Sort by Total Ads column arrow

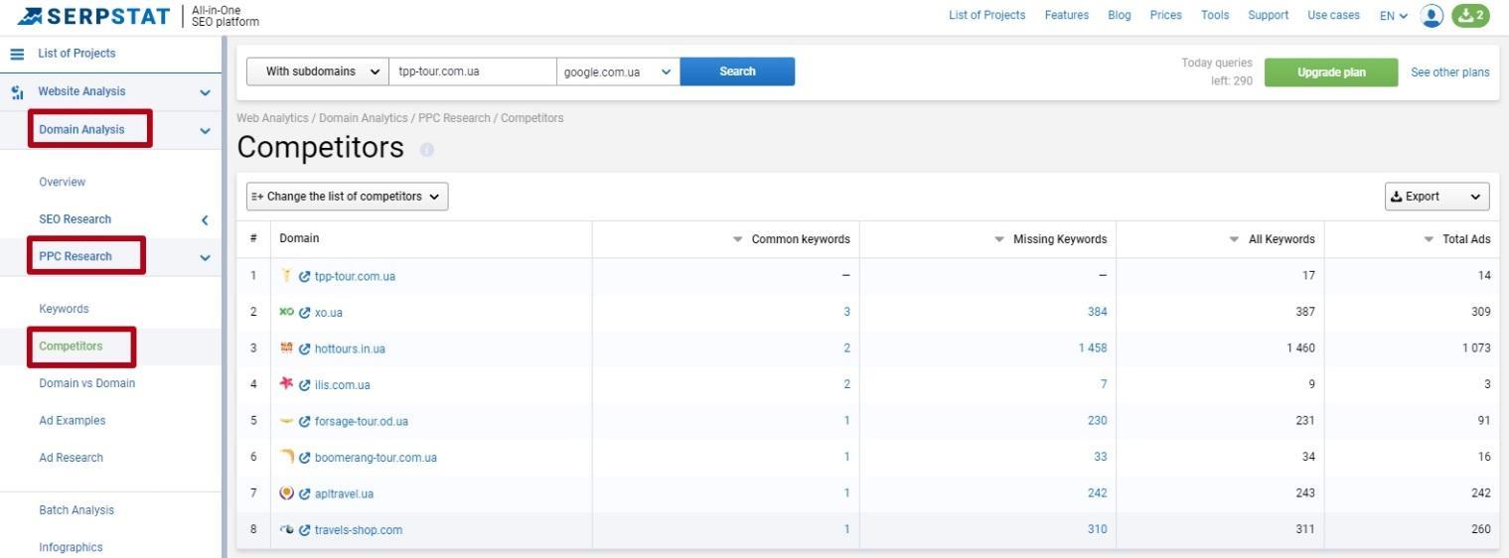point(1429,239)
